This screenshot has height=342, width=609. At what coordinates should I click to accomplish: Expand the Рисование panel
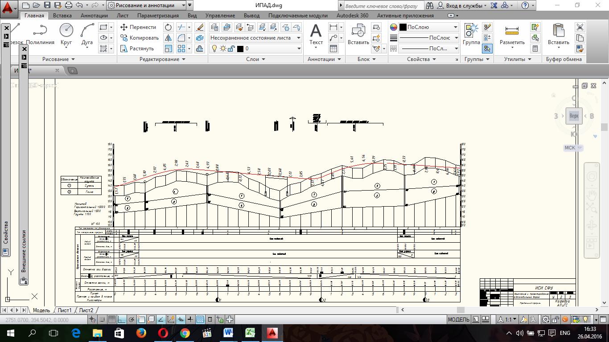tap(58, 59)
